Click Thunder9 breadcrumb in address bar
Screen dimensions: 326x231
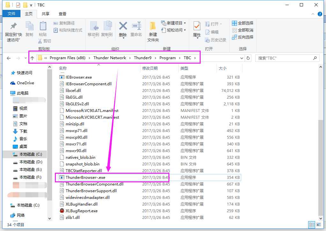[x=143, y=58]
